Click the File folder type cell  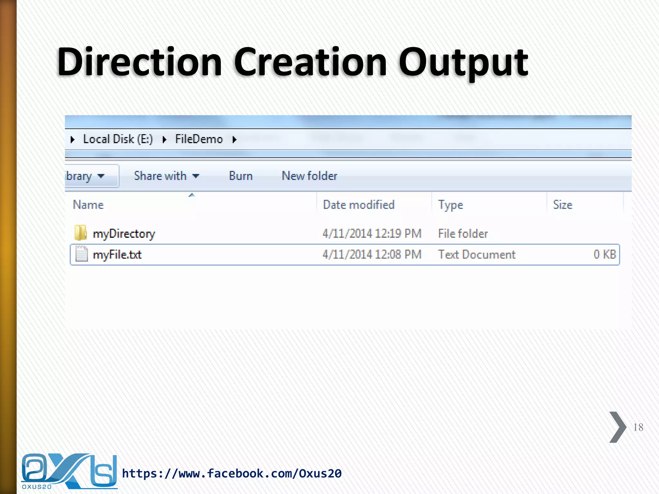[463, 233]
